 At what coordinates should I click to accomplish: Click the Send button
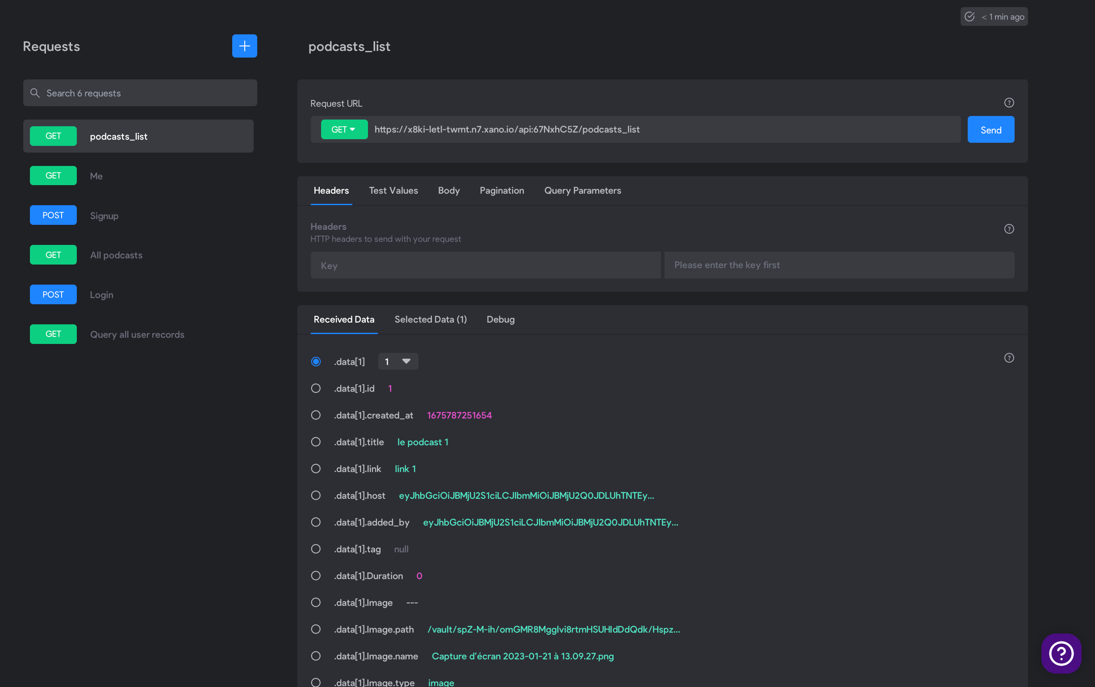click(991, 130)
